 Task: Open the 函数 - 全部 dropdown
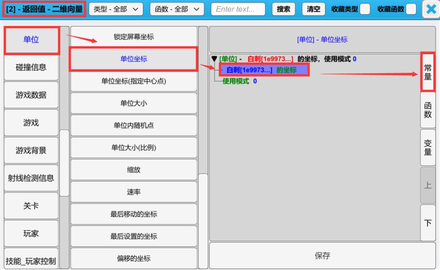(177, 9)
